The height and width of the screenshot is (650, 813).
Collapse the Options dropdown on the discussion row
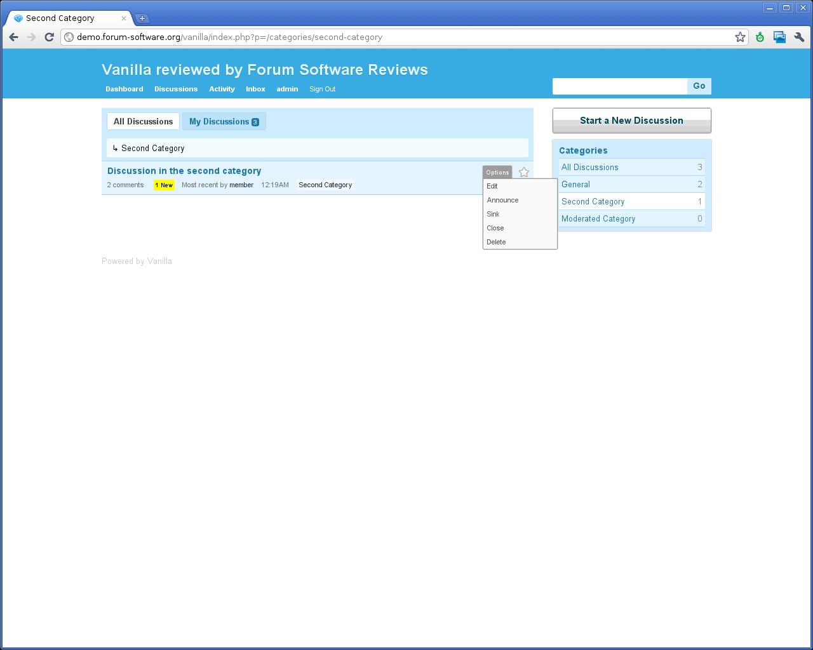(497, 172)
